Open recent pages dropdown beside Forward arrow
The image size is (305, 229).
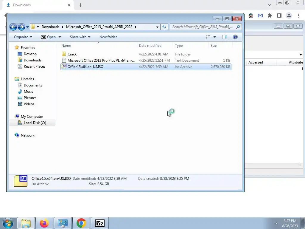pos(27,27)
